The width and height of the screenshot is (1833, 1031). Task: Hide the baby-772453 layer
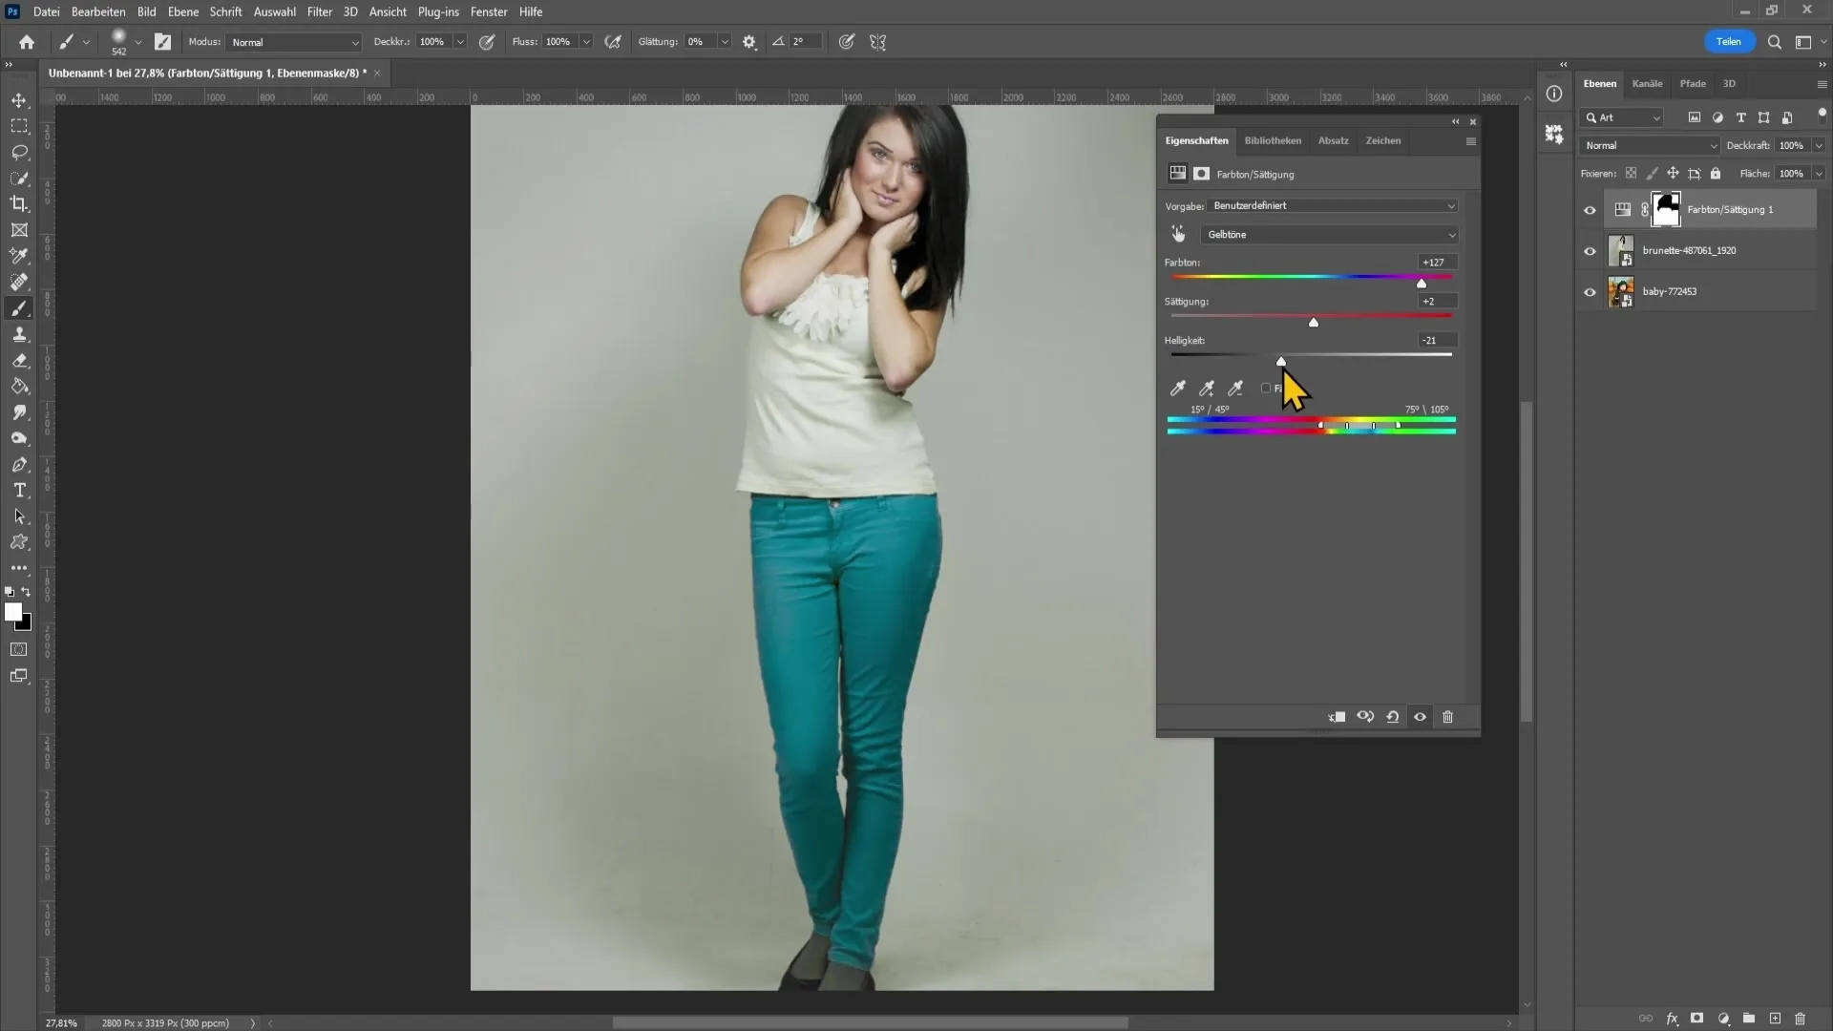pos(1590,292)
